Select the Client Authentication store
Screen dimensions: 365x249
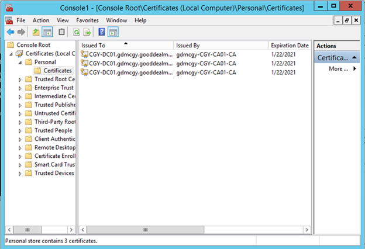(55, 139)
